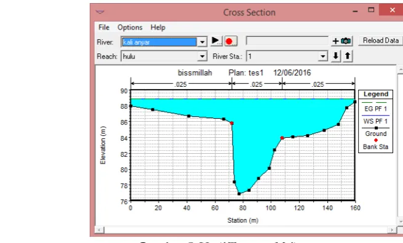The width and height of the screenshot is (403, 243).
Task: Expand the River Sta. dropdown arrow
Action: 322,56
